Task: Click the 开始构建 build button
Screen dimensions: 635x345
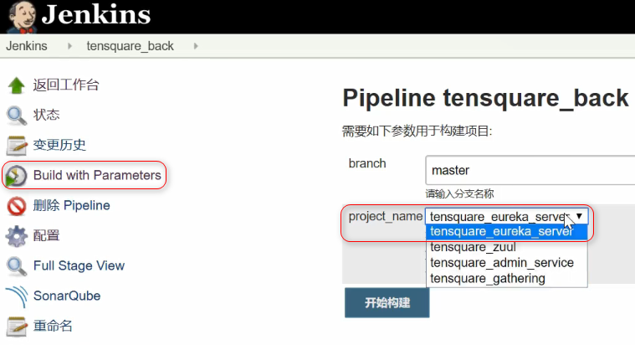Action: click(x=387, y=302)
